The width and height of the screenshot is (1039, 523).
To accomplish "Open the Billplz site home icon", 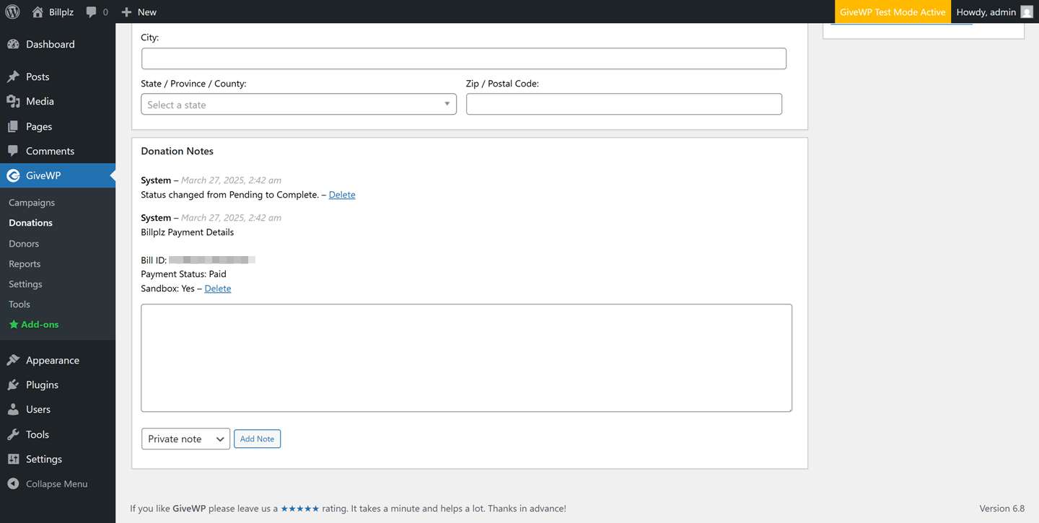I will [x=38, y=12].
